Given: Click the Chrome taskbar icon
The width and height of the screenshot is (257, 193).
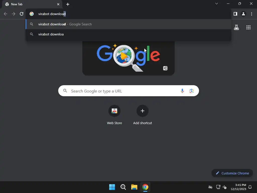Looking at the screenshot, I should pos(145,187).
